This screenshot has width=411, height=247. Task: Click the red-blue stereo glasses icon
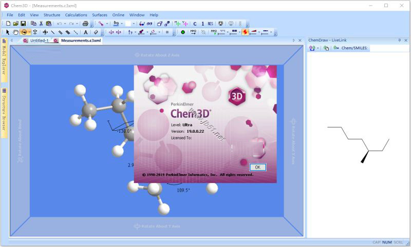click(x=142, y=24)
